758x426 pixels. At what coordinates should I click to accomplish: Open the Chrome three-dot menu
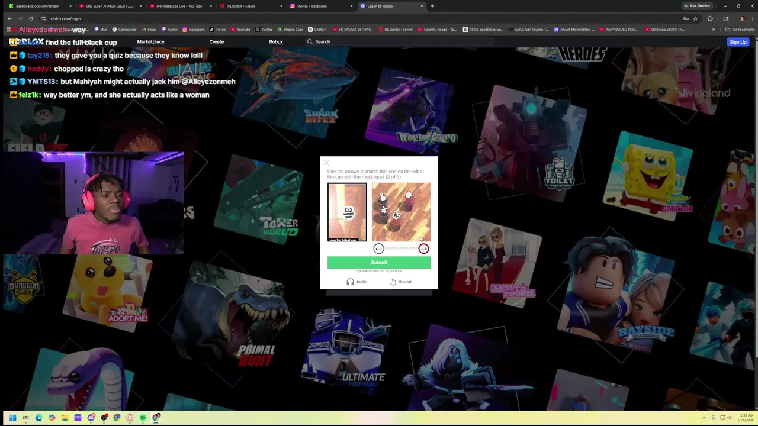coord(752,18)
